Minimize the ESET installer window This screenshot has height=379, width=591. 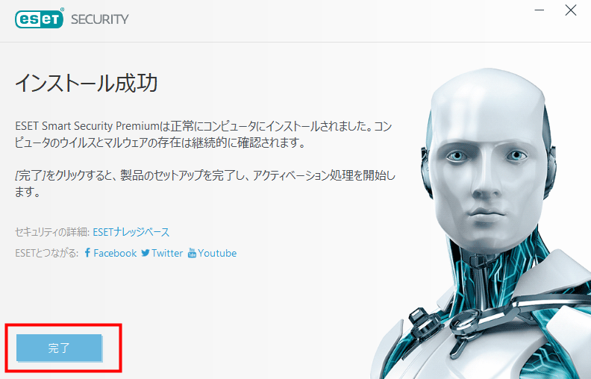(x=540, y=10)
